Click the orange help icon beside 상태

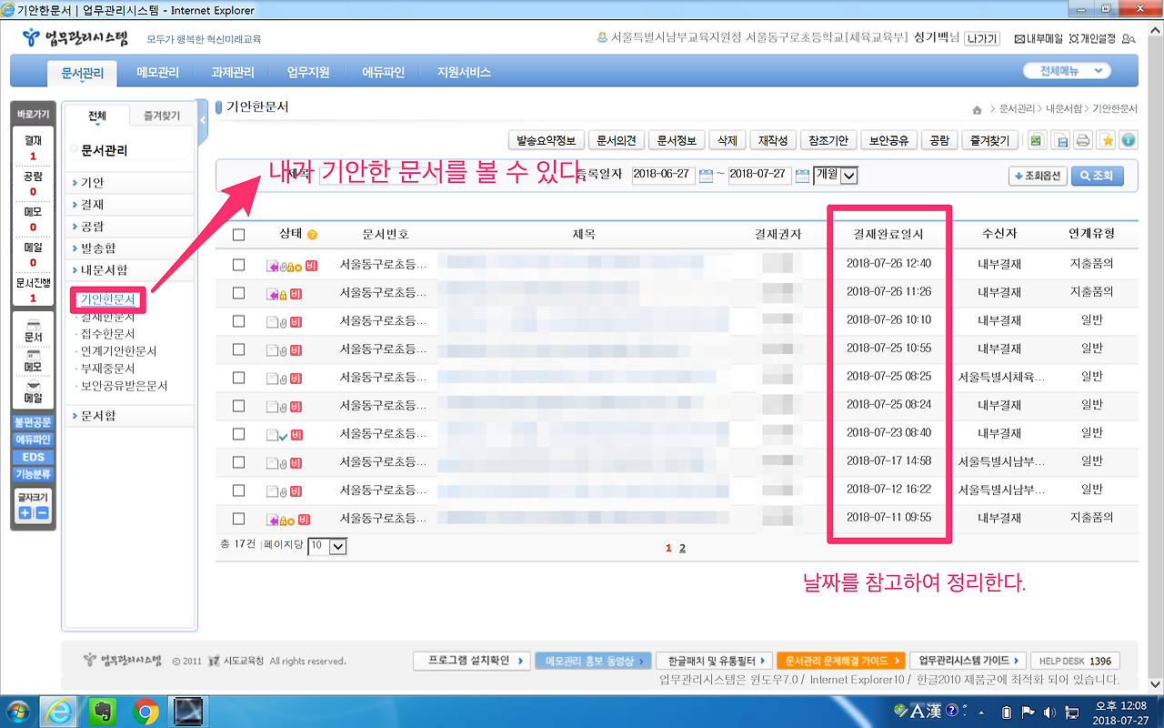pos(312,235)
